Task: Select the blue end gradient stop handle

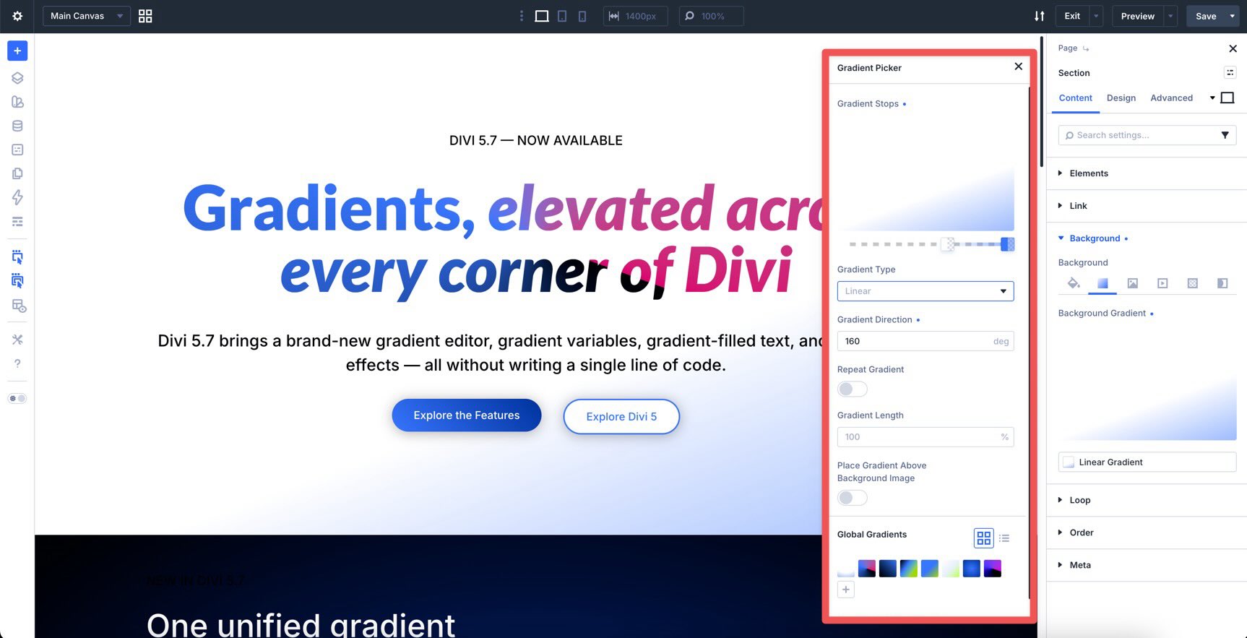Action: click(x=1007, y=244)
